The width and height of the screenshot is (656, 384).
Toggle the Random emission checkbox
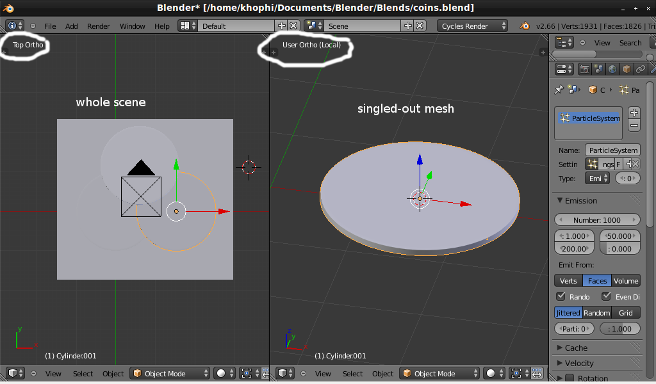tap(561, 296)
